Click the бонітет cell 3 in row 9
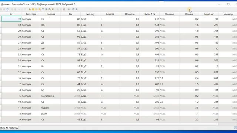 (110, 119)
